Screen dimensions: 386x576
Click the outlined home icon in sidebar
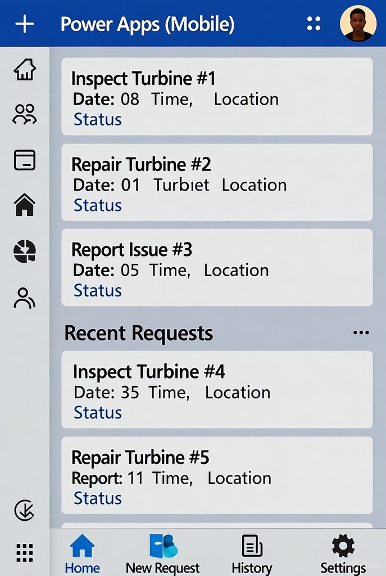pyautogui.click(x=25, y=69)
